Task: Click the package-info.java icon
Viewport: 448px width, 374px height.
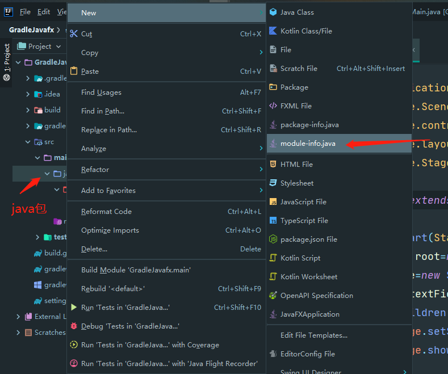Action: [x=273, y=124]
